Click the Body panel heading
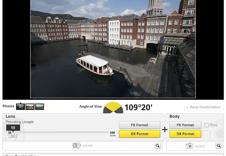Image resolution: width=226 pixels, height=156 pixels. [175, 116]
